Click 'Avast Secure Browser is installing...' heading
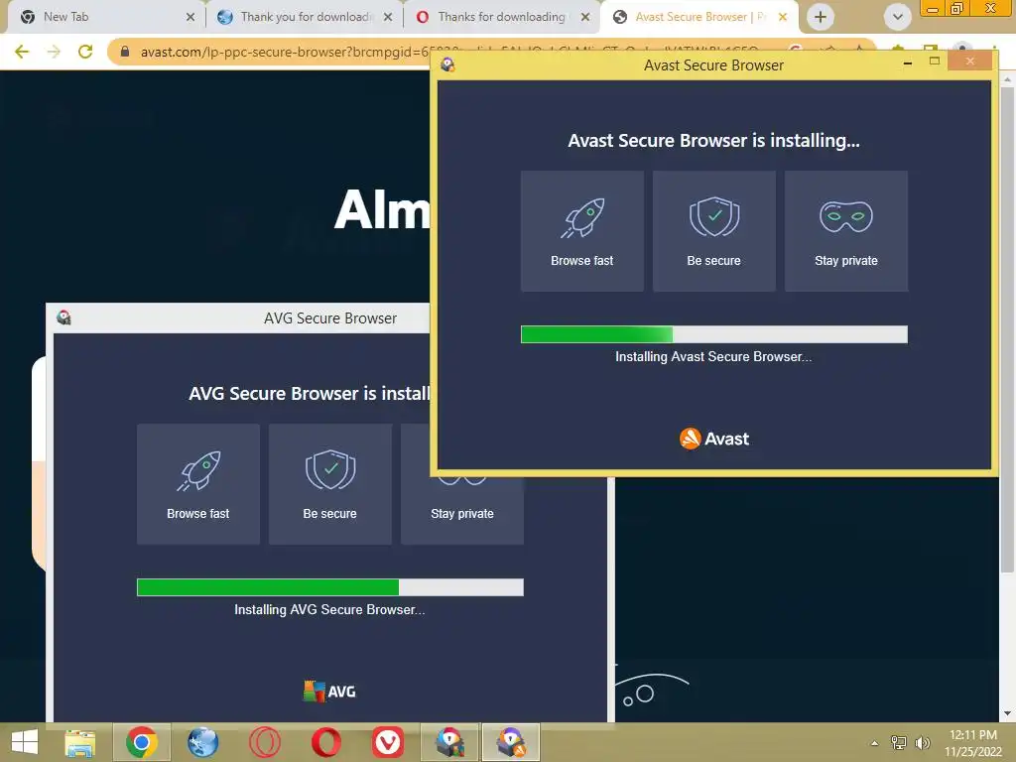The height and width of the screenshot is (762, 1016). 714,141
